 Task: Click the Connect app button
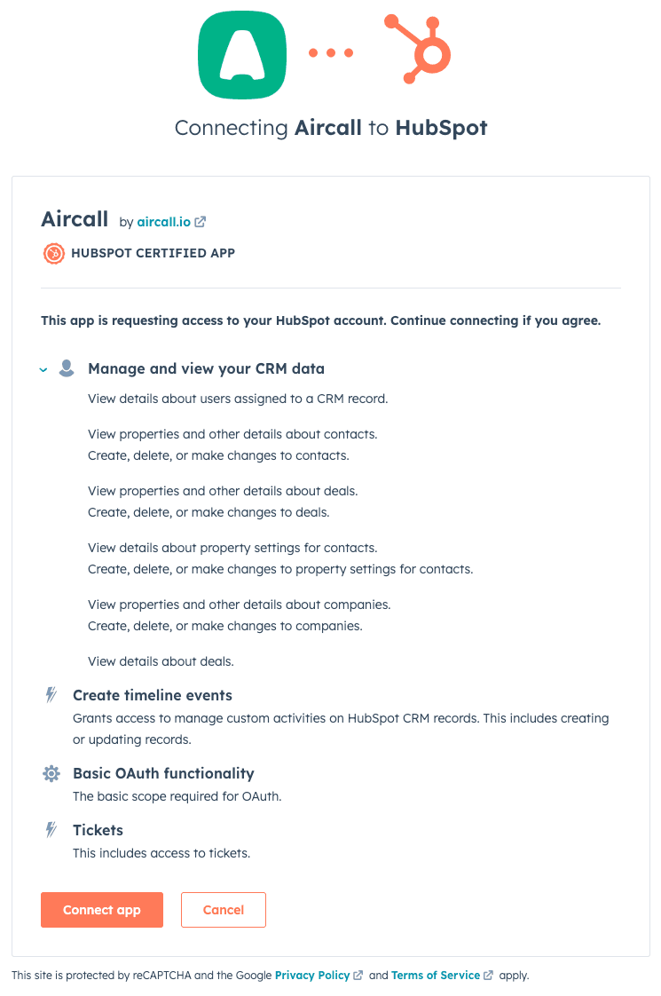click(x=101, y=910)
